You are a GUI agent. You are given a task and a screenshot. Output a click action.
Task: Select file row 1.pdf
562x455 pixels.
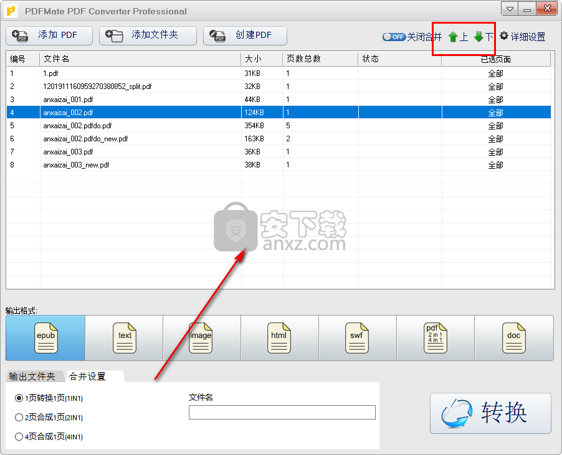pyautogui.click(x=279, y=73)
